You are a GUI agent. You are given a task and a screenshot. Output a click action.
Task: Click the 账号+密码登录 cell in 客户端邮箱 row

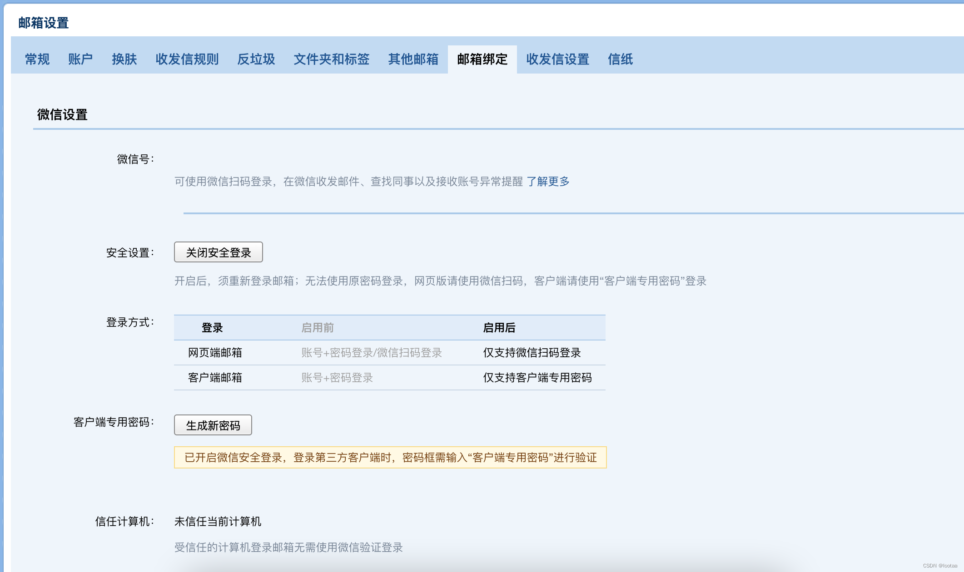[x=337, y=378]
